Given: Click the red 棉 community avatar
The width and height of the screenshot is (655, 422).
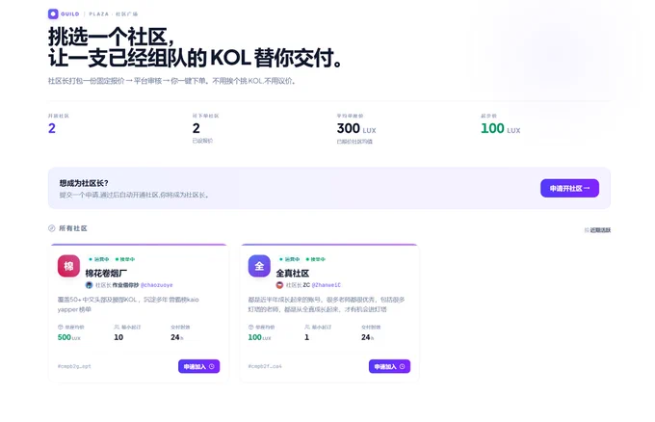Looking at the screenshot, I should (68, 266).
